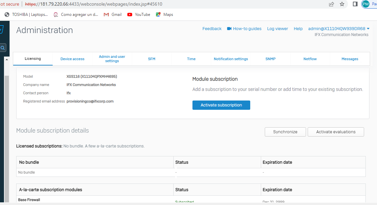Open the Maps bookmark

point(164,15)
